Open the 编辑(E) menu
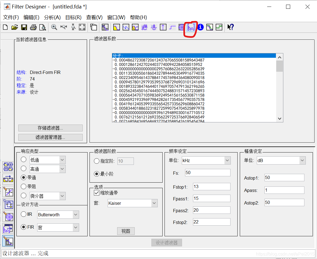This screenshot has width=317, height=259. tap(31, 18)
